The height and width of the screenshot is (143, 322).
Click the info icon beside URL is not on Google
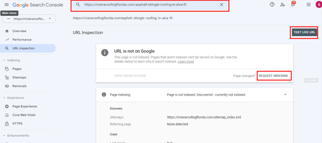coord(105,53)
